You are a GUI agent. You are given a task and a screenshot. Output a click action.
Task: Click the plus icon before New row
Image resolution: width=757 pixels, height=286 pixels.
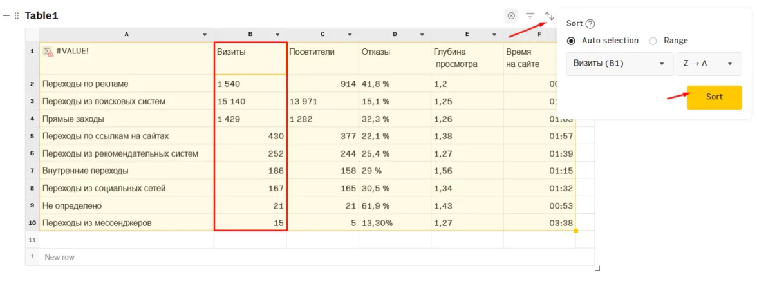32,256
